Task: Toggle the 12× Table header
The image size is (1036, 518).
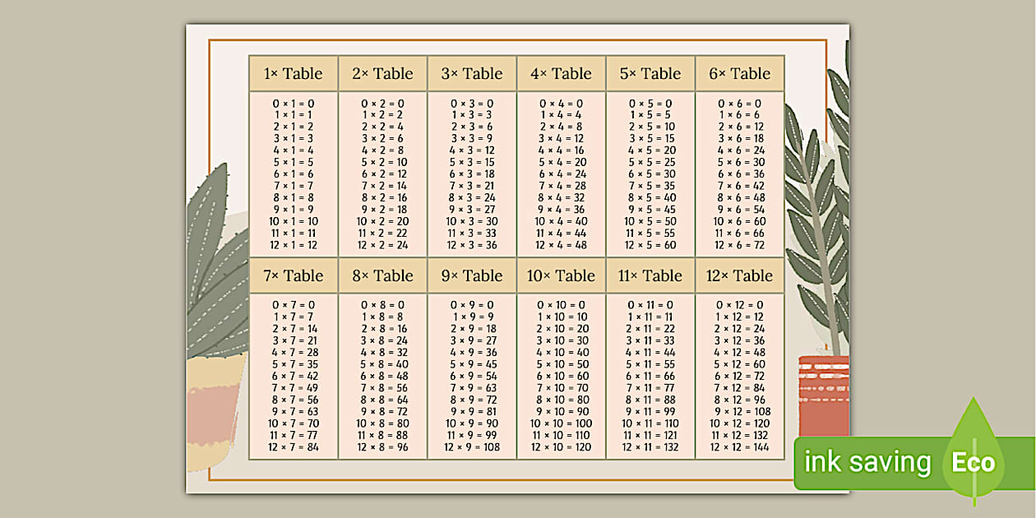Action: pyautogui.click(x=738, y=275)
